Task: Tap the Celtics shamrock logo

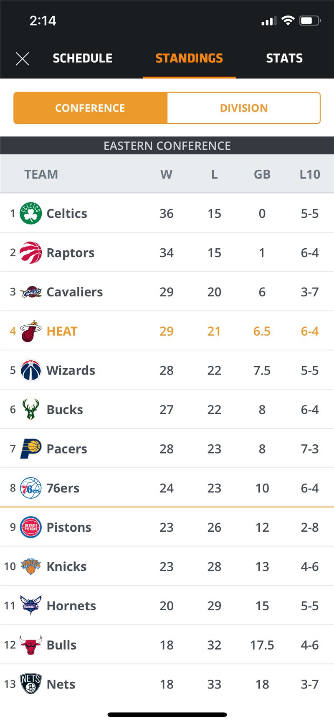Action: tap(30, 213)
